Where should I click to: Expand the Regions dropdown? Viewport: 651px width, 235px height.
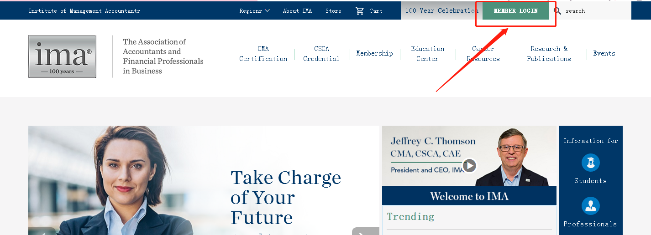click(x=254, y=11)
